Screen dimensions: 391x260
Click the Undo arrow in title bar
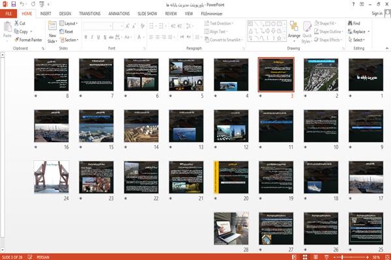22,4
